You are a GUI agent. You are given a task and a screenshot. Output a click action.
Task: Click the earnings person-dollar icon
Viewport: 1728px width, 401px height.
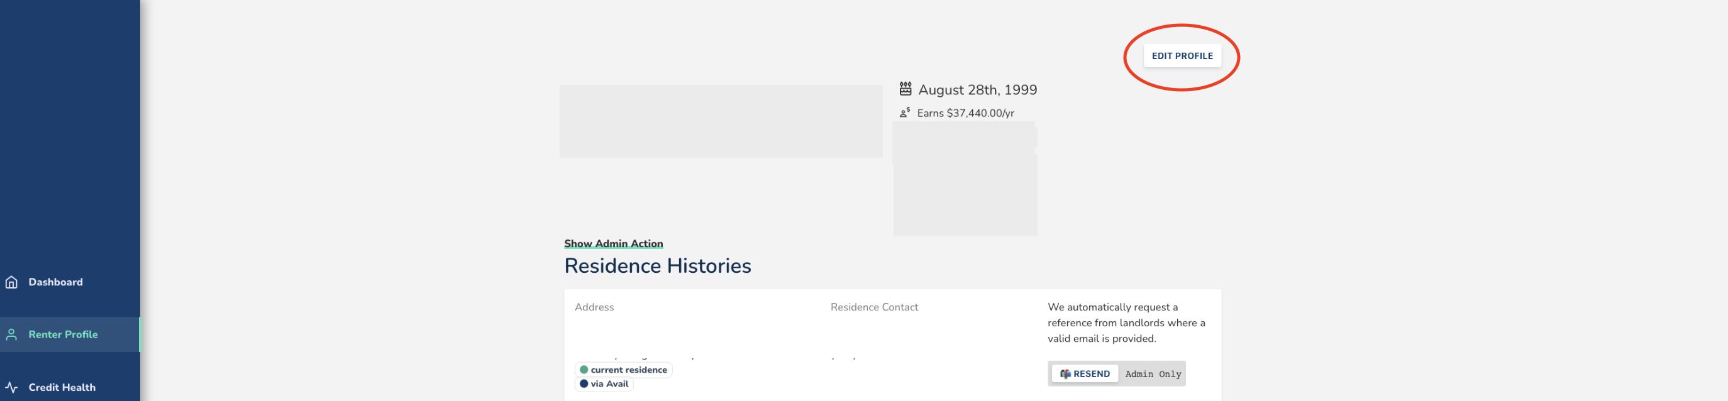pos(905,113)
